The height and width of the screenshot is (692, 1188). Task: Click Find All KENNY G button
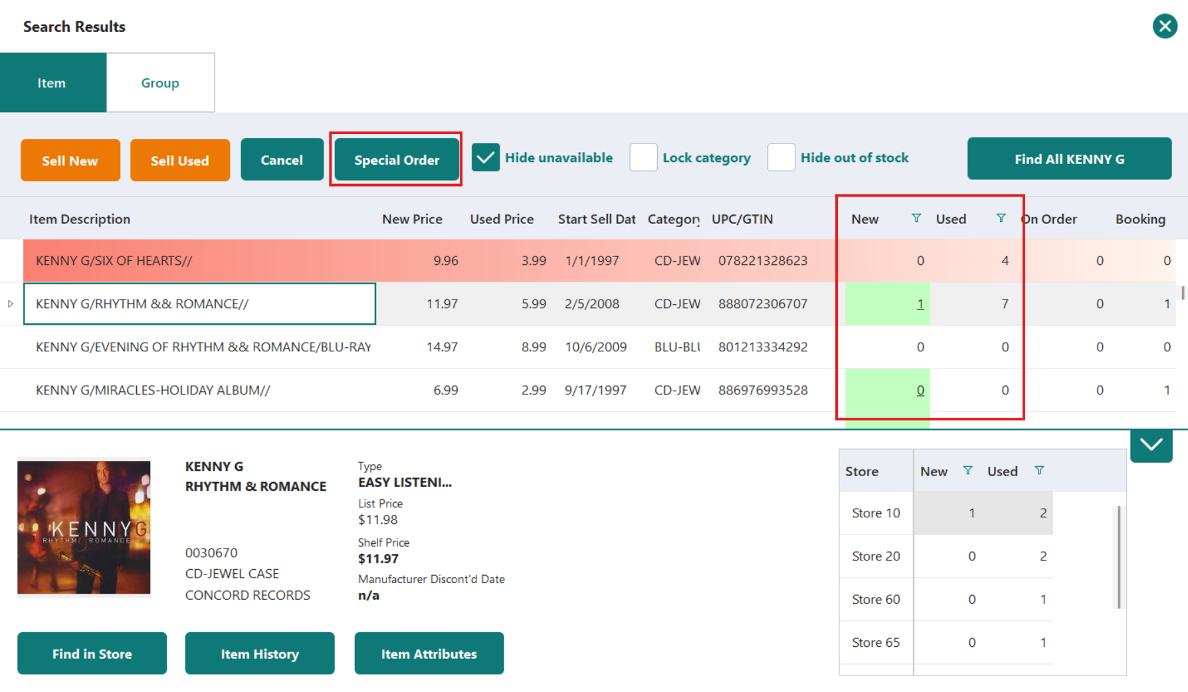click(1069, 159)
